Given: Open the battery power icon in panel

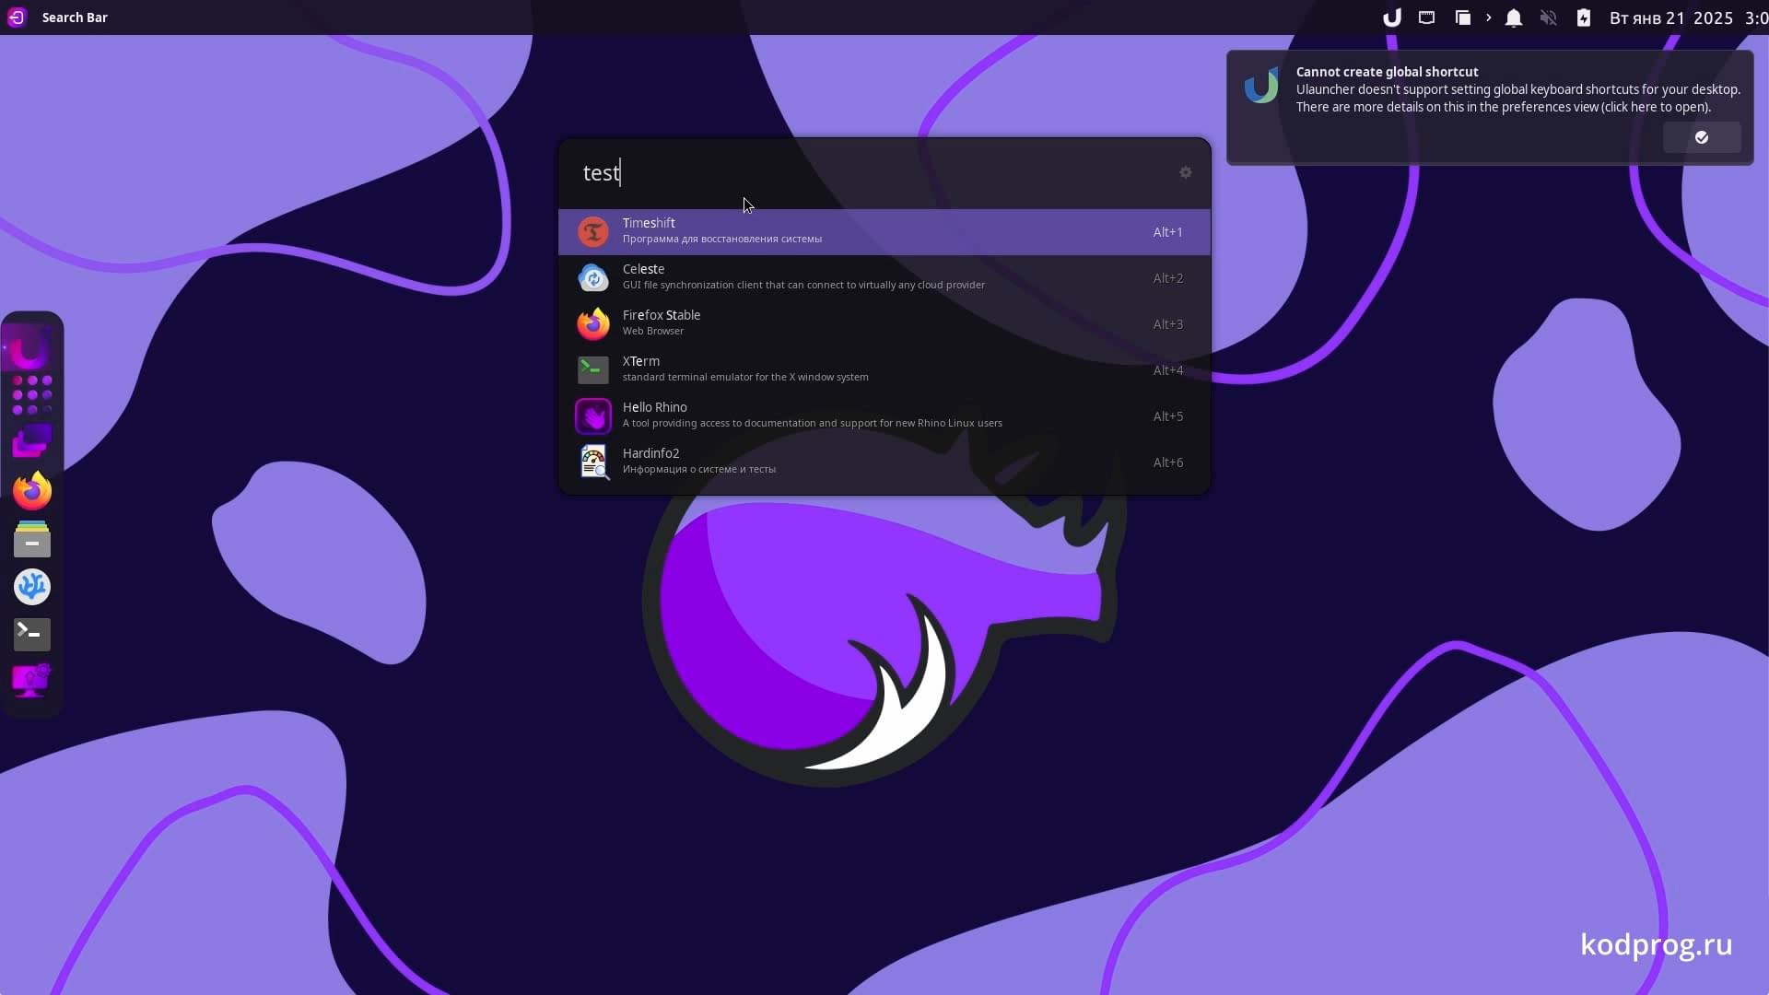Looking at the screenshot, I should pos(1584,18).
